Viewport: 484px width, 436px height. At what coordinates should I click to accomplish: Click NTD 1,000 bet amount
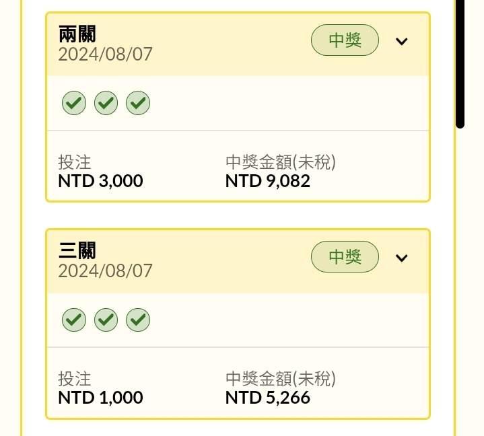[100, 398]
